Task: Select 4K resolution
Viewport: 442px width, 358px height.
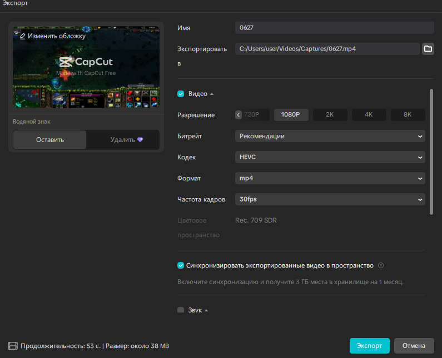Action: pos(369,115)
